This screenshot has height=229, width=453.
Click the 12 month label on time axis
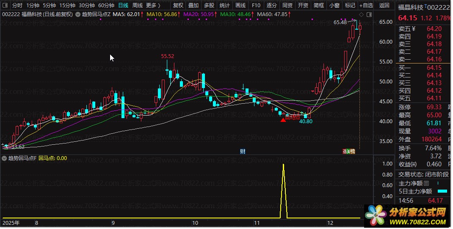(x=330, y=223)
